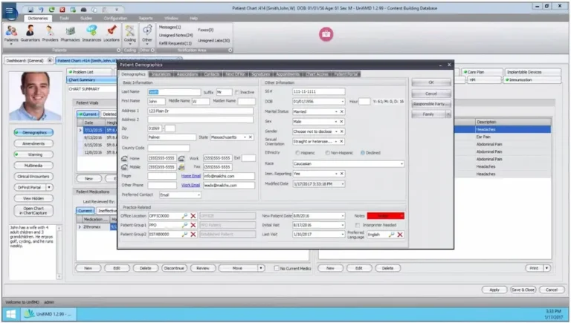Click into the Last Name field
The image size is (571, 323).
(174, 92)
